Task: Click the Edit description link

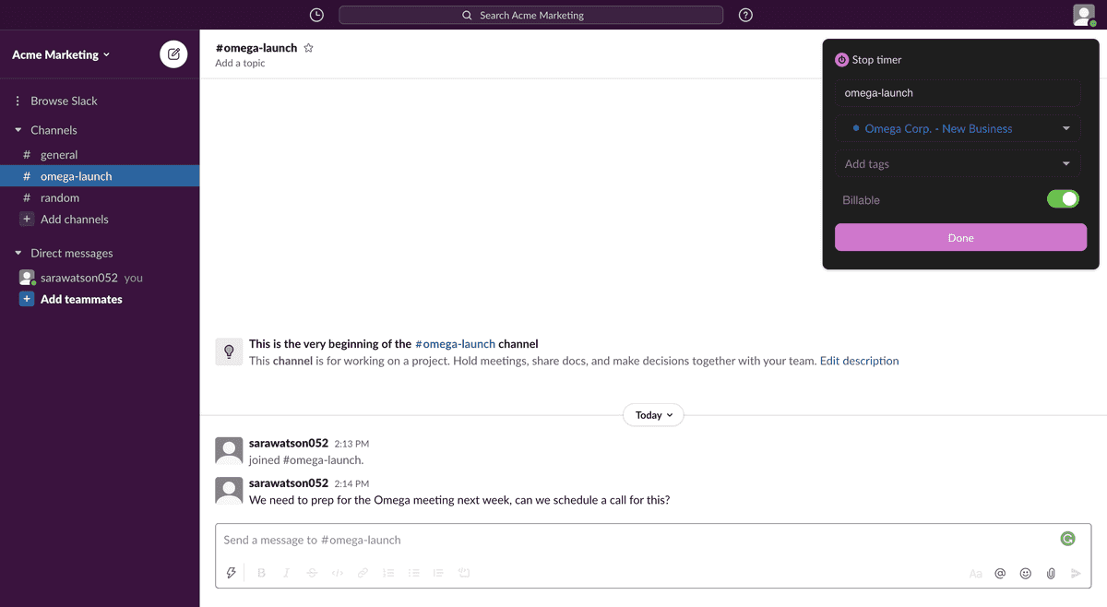Action: [x=859, y=361]
